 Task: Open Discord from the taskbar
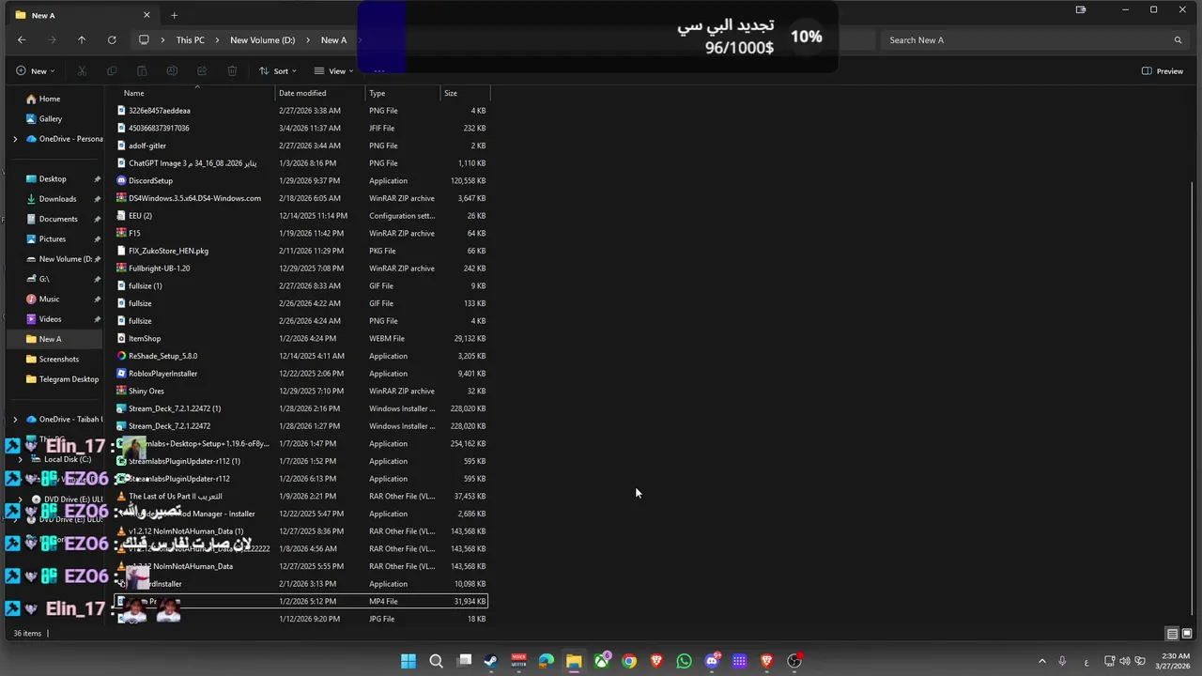[x=712, y=661]
